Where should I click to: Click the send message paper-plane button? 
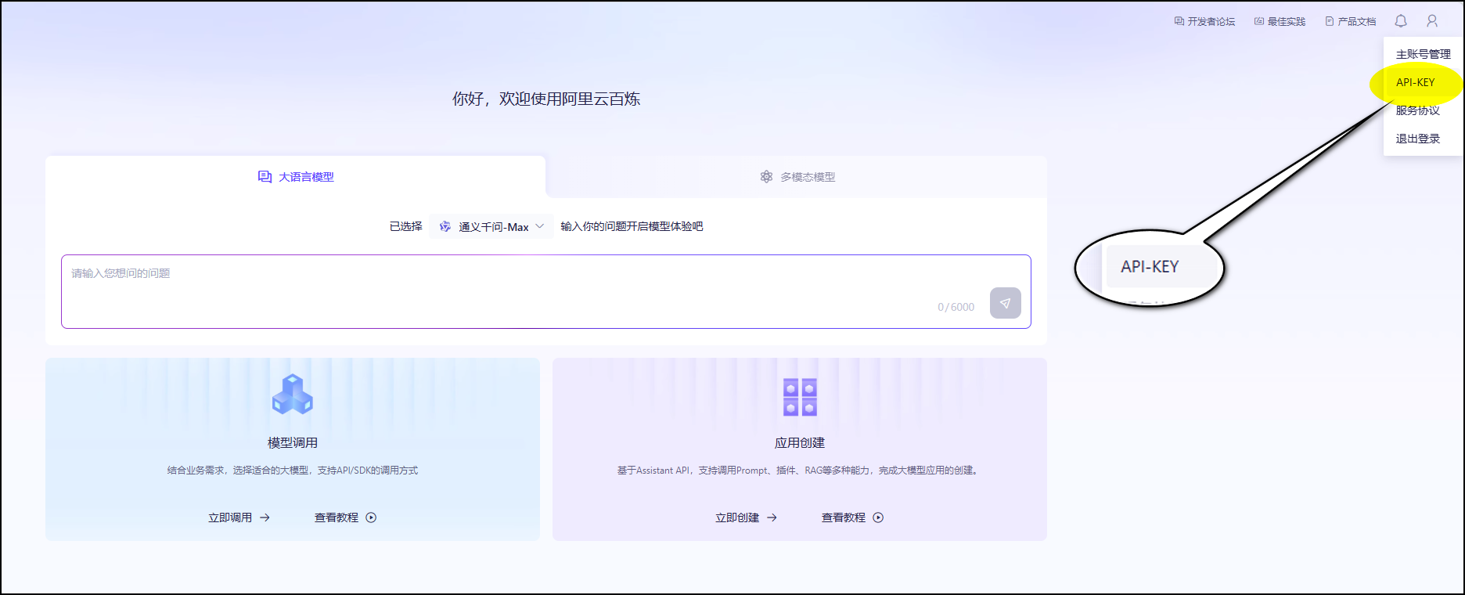point(1005,303)
